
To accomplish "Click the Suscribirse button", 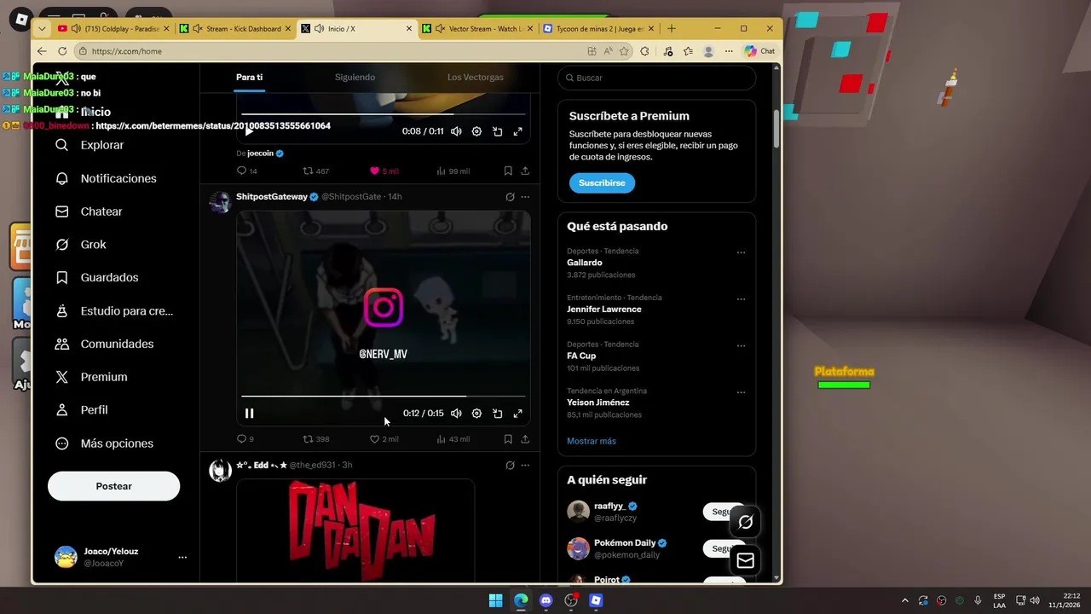I will pos(602,183).
